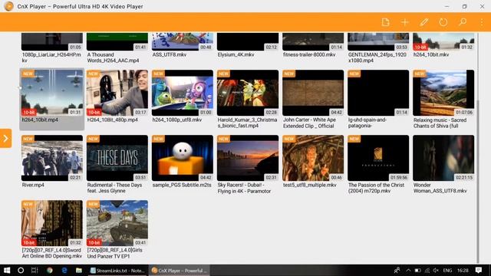Open Sword Art Online BD Opening thumbnail

tap(52, 223)
